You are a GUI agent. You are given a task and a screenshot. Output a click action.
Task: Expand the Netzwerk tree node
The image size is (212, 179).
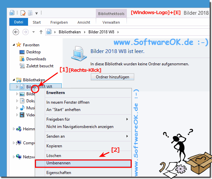(14, 157)
